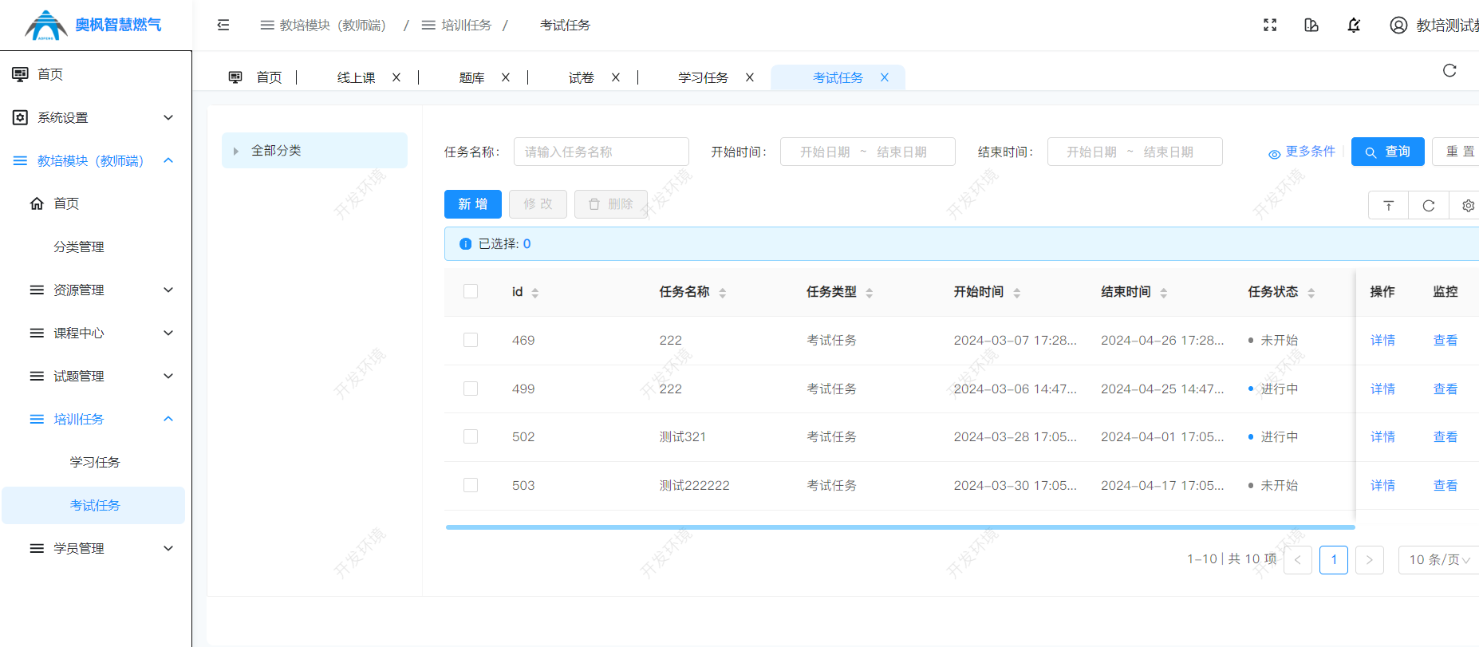Image resolution: width=1479 pixels, height=647 pixels.
Task: Expand the 全部分类 tree node
Action: [x=235, y=151]
